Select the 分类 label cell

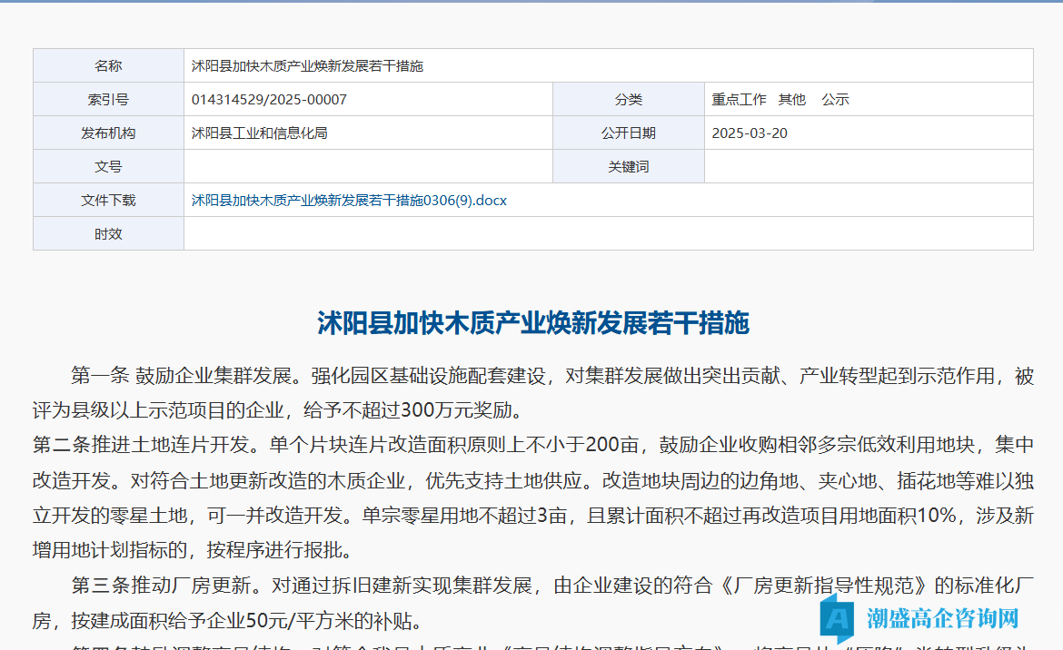pyautogui.click(x=628, y=100)
